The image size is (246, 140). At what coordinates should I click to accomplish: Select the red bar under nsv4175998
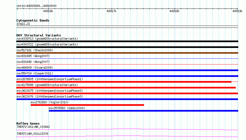coord(126,88)
